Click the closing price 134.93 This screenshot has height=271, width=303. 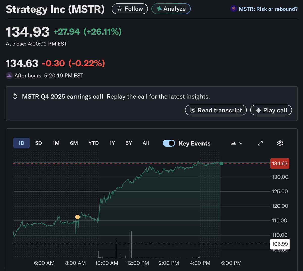click(28, 32)
